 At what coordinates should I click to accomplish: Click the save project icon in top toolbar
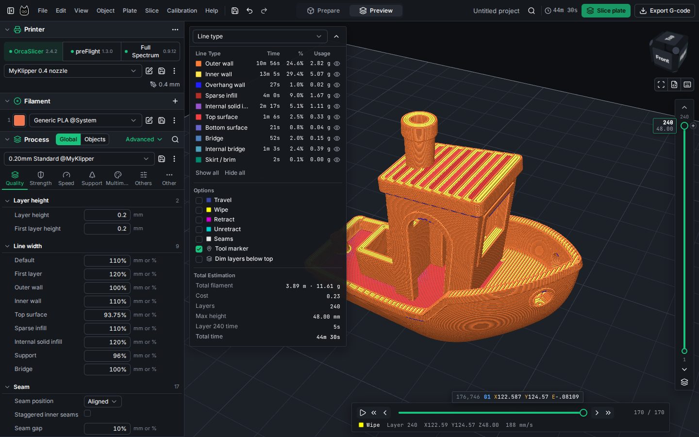pos(235,11)
